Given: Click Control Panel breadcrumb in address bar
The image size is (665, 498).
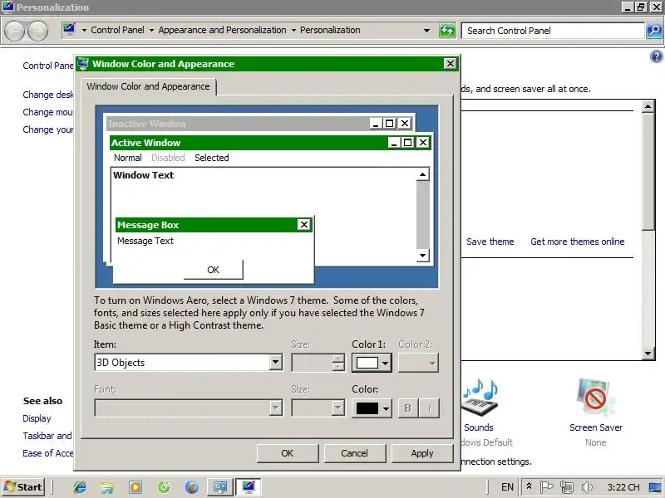Looking at the screenshot, I should click(117, 30).
